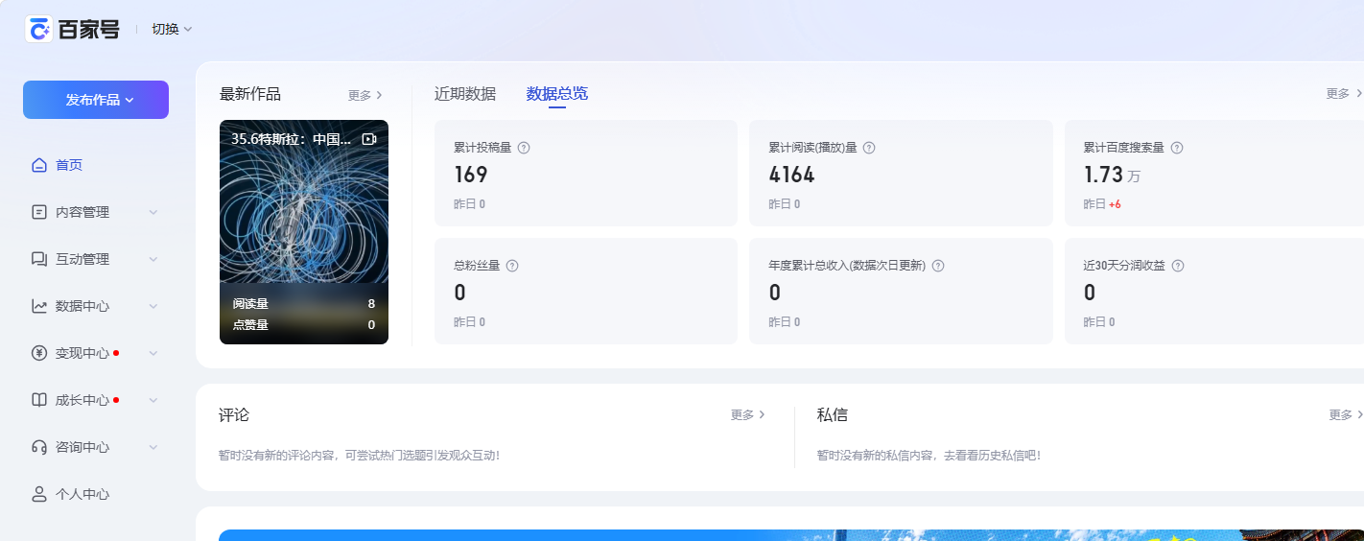The height and width of the screenshot is (541, 1364).
Task: Expand the 变现中心 chevron
Action: tap(153, 353)
